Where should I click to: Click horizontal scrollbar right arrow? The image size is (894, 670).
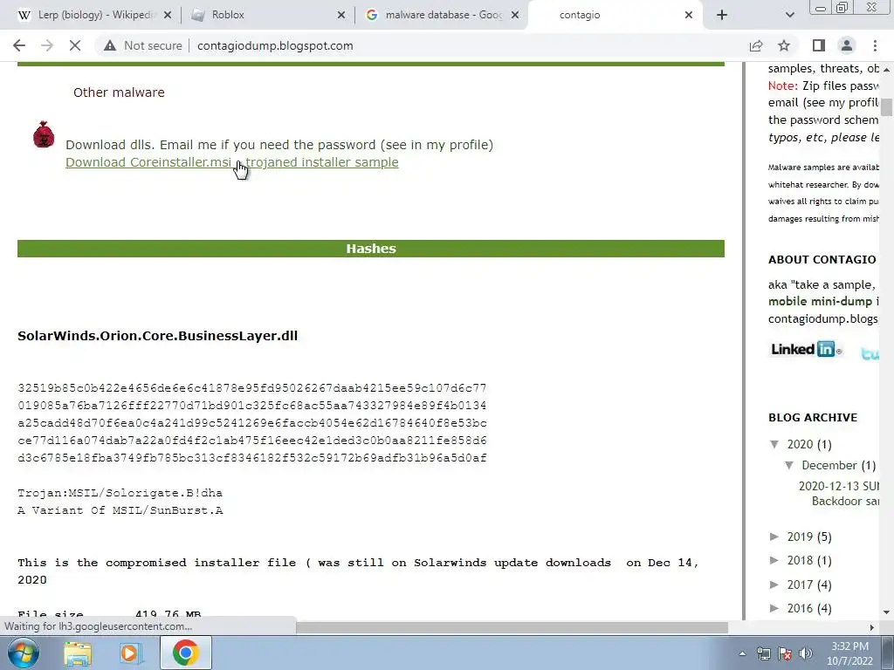(872, 627)
